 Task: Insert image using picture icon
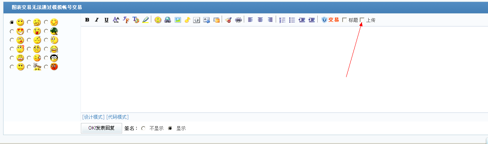click(178, 20)
